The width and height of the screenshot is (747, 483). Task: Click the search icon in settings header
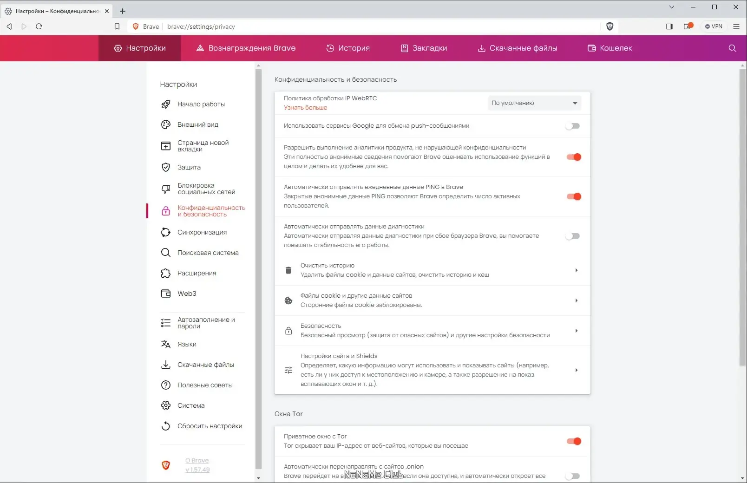(x=731, y=48)
